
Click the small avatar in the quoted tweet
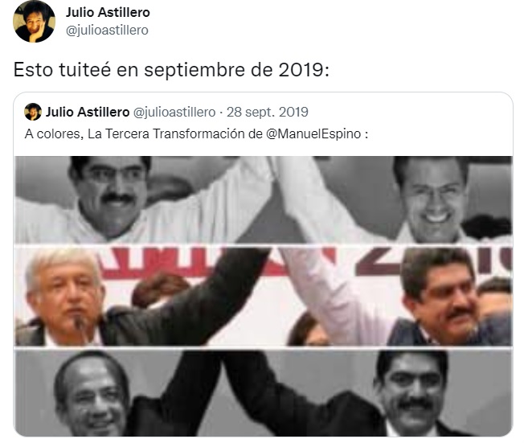[33, 112]
